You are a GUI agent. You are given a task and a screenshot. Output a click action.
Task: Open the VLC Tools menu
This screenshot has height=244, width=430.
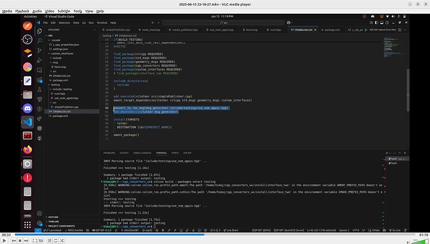78,11
